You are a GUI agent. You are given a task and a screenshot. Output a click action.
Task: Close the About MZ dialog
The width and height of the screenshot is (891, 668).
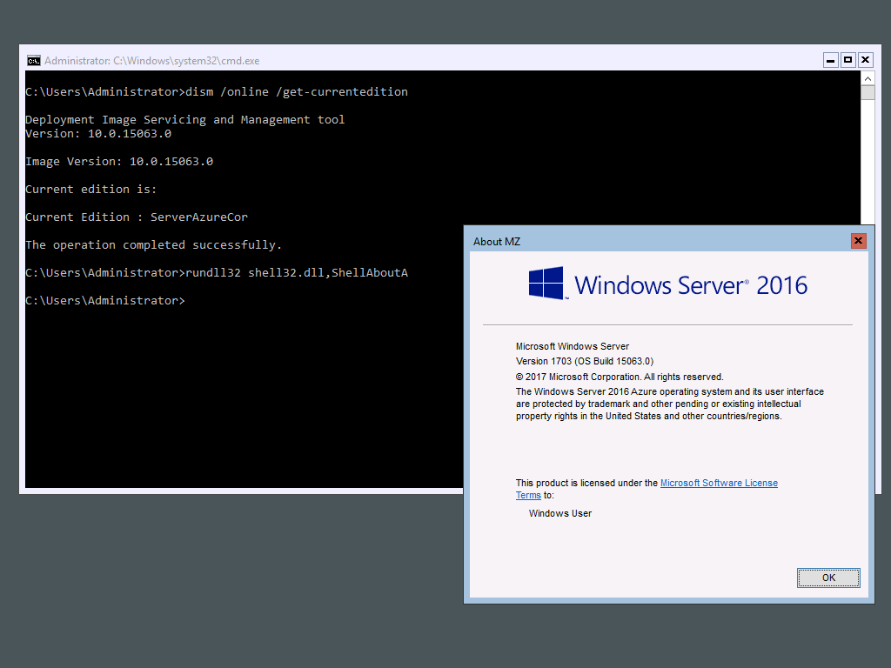[x=858, y=241]
